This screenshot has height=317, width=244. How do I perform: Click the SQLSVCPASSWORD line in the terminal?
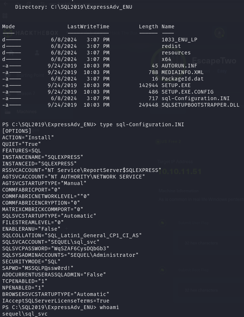click(x=56, y=248)
